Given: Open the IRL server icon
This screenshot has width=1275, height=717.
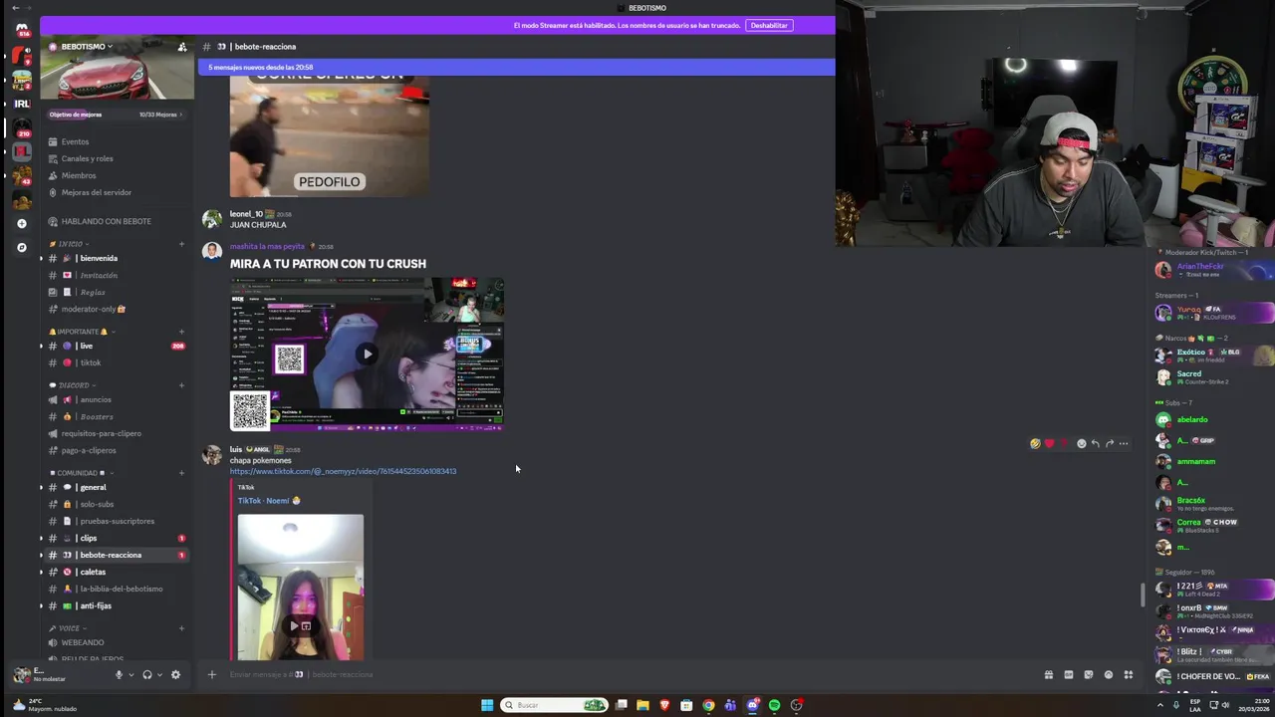Looking at the screenshot, I should click(x=21, y=104).
